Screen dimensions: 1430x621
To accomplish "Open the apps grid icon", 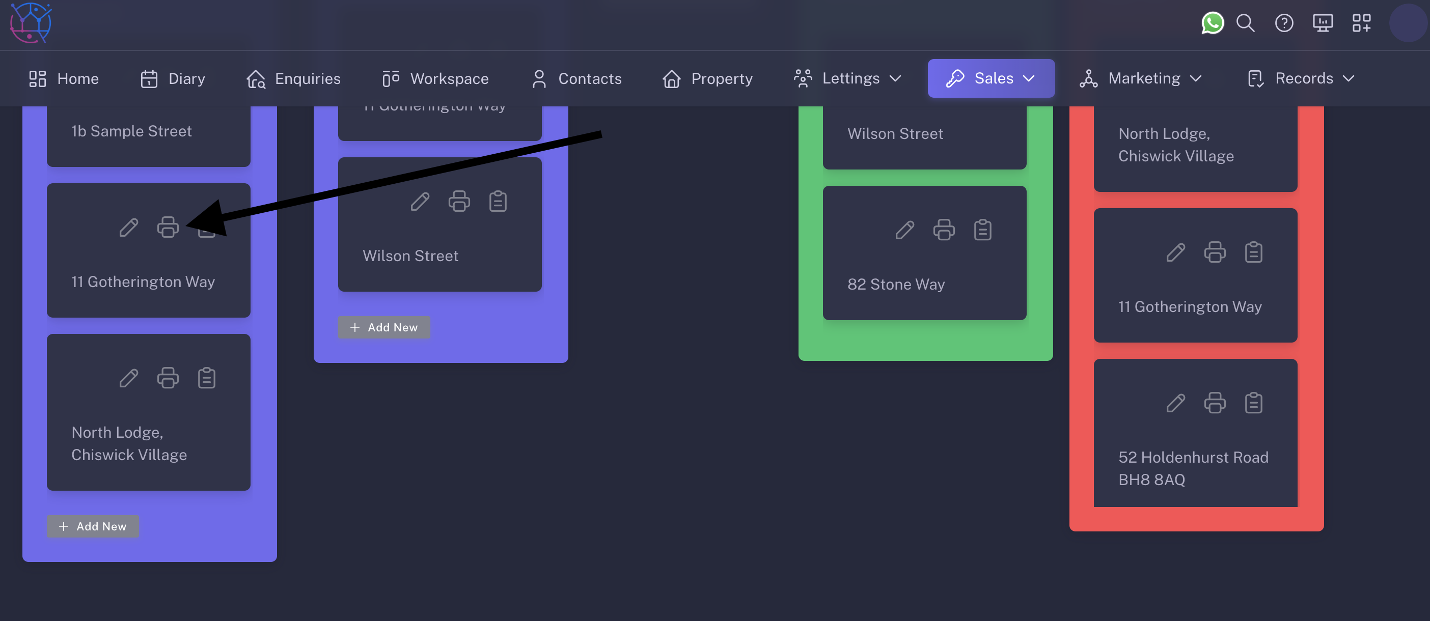I will [1361, 23].
